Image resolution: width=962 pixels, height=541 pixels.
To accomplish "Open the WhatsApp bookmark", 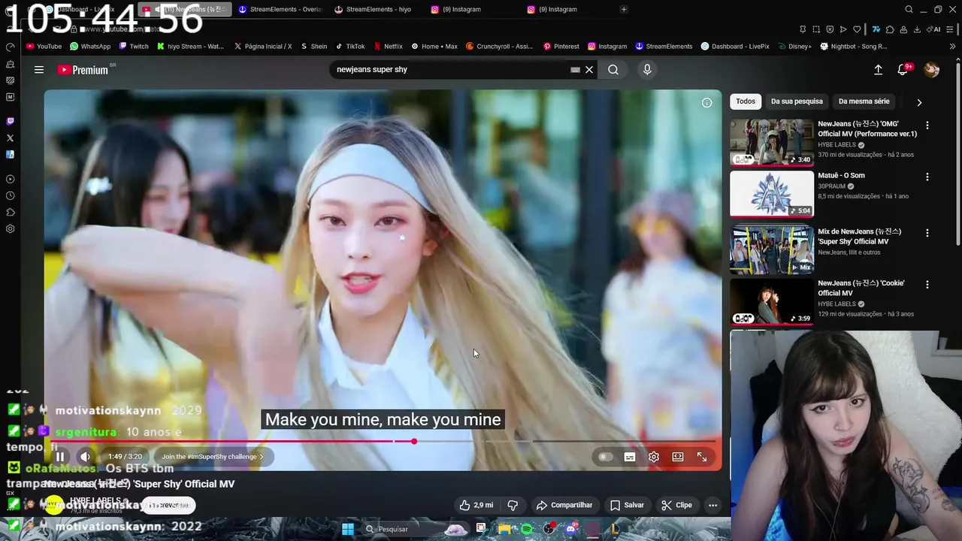I will click(x=90, y=46).
